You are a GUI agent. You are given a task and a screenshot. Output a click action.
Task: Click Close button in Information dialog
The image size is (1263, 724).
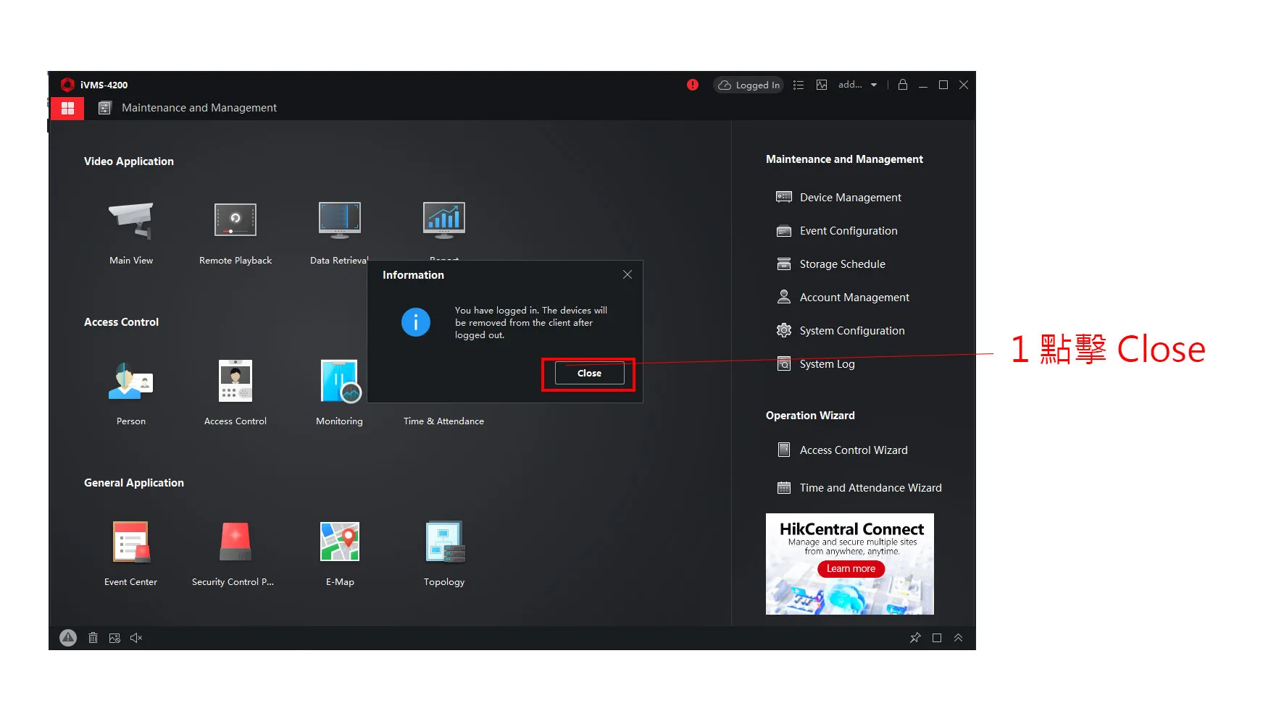(x=589, y=373)
